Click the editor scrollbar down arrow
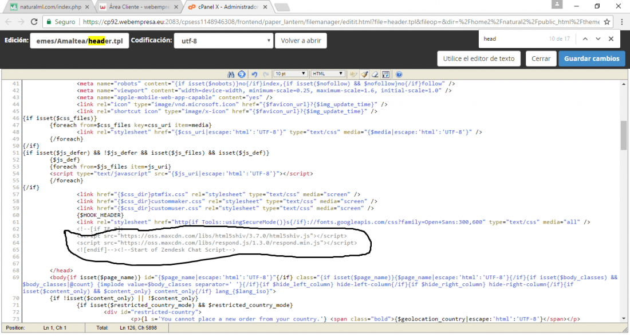The height and width of the screenshot is (336, 630). (624, 318)
